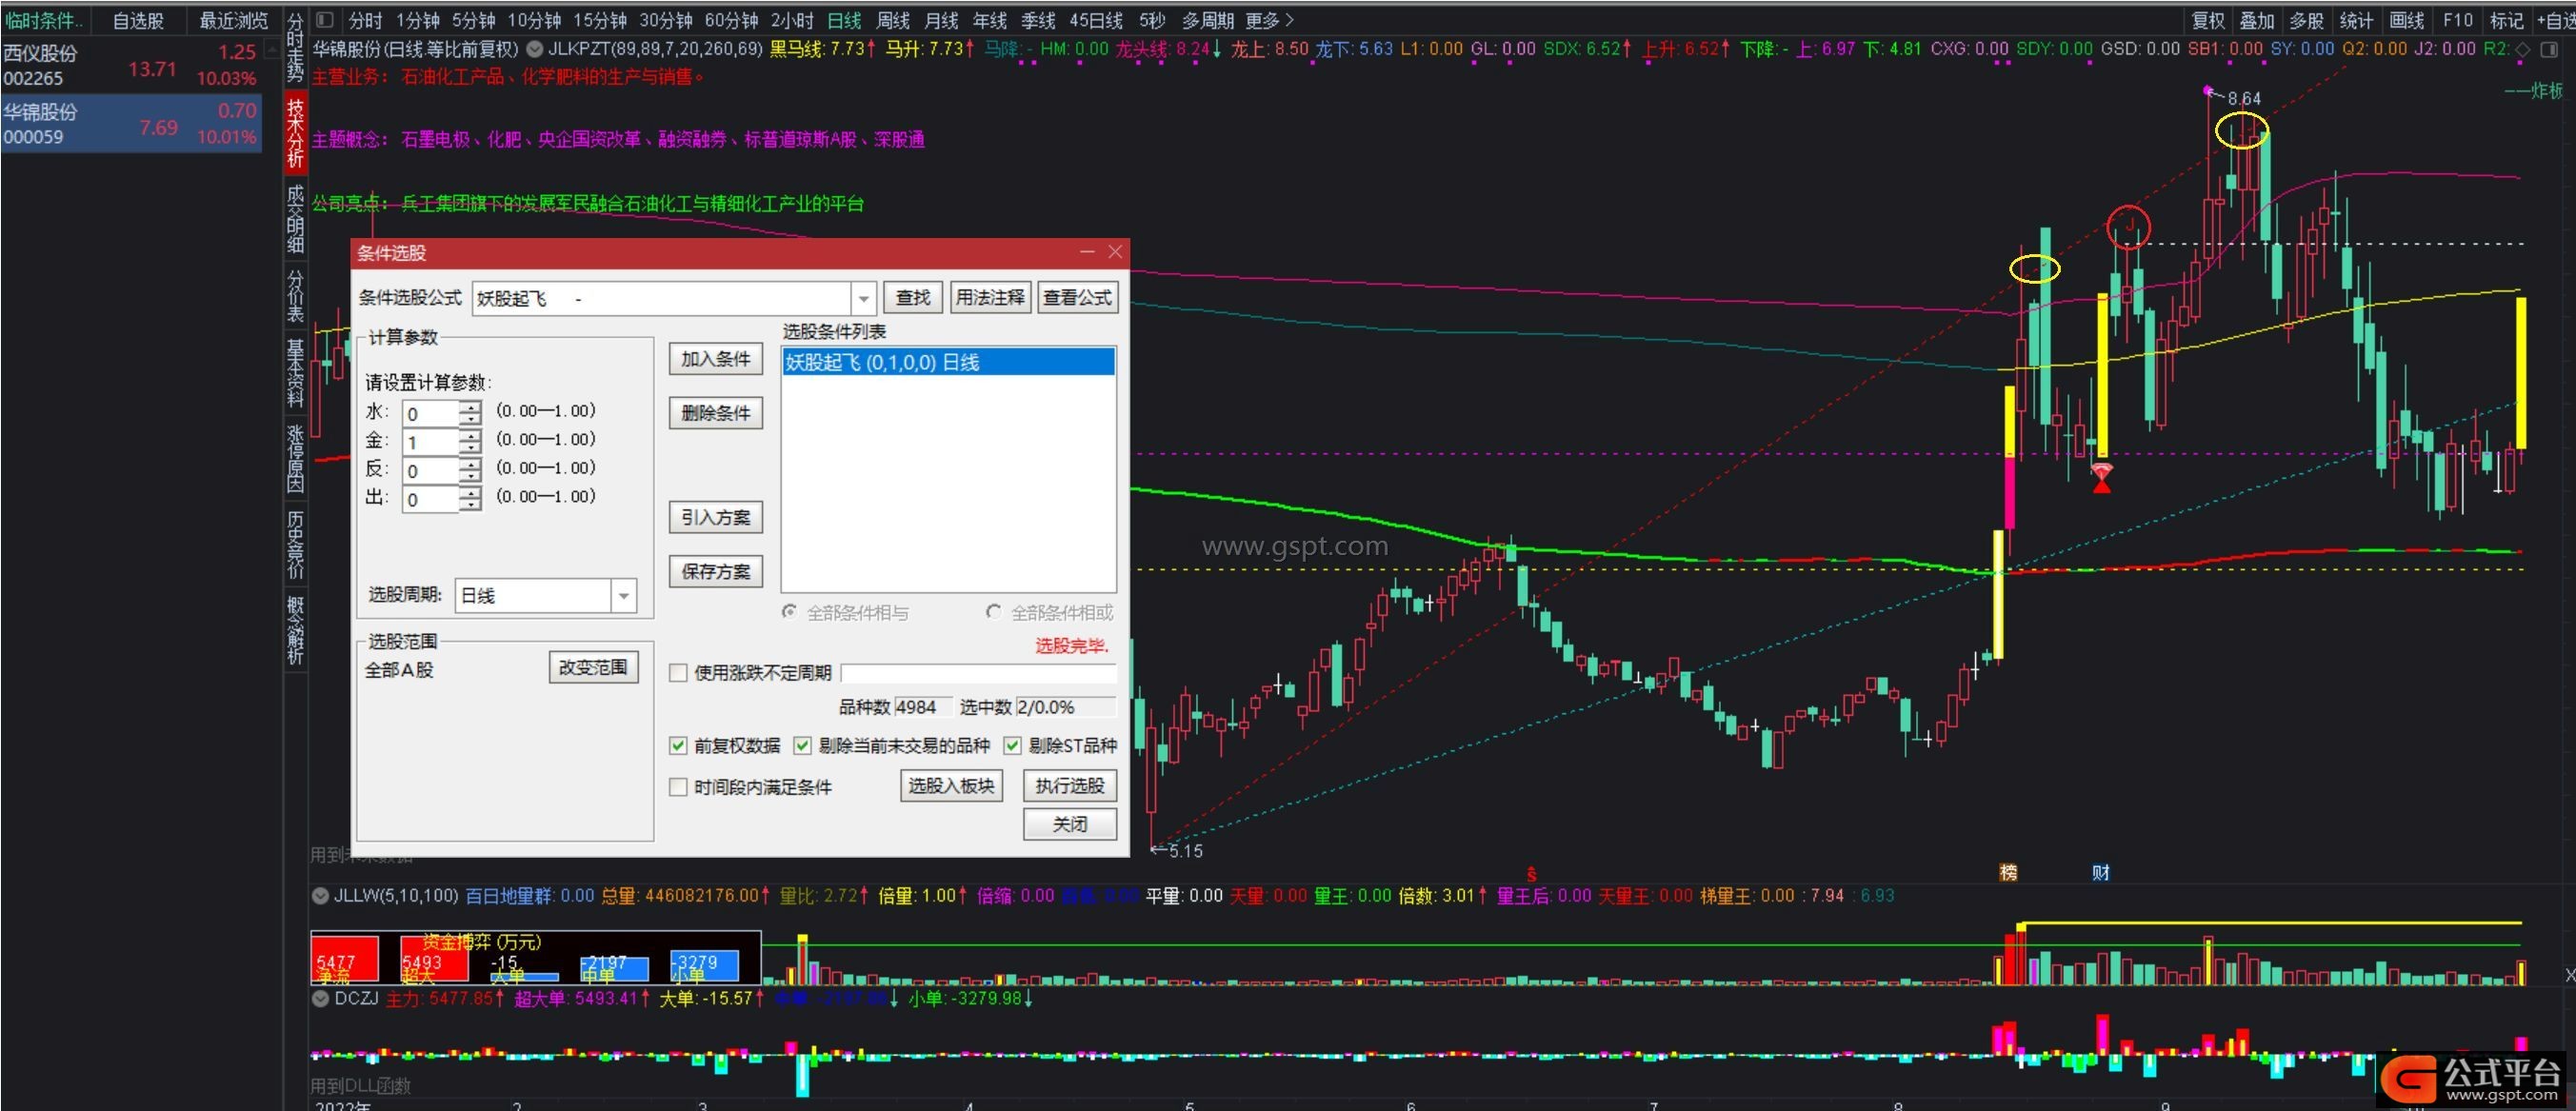Click the red S marker below chart
The width and height of the screenshot is (2576, 1111).
1531,874
